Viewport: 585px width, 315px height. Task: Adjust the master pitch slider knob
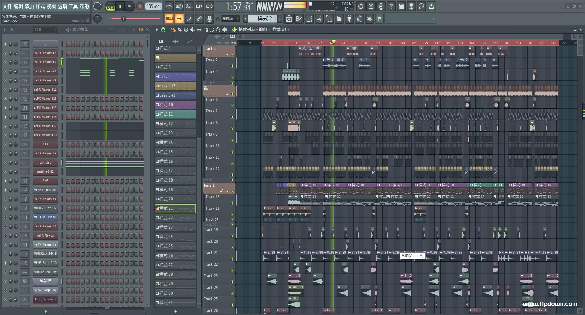point(123,19)
